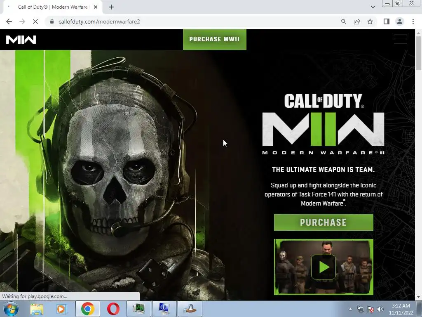Play the Modern Warfare II trailer video
The width and height of the screenshot is (422, 317).
click(324, 267)
